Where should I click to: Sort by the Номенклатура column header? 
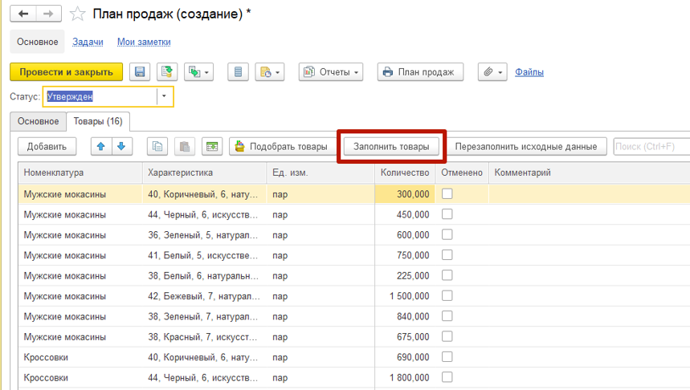coord(80,173)
